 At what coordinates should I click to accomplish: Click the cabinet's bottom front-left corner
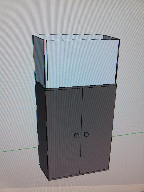tap(49, 180)
